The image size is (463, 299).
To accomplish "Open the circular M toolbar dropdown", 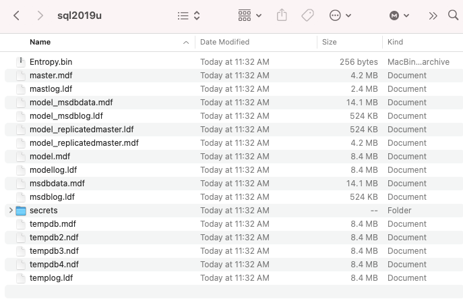I will (x=399, y=16).
